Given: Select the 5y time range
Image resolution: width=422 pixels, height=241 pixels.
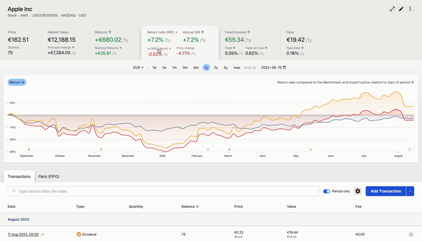Looking at the screenshot, I should coord(225,67).
